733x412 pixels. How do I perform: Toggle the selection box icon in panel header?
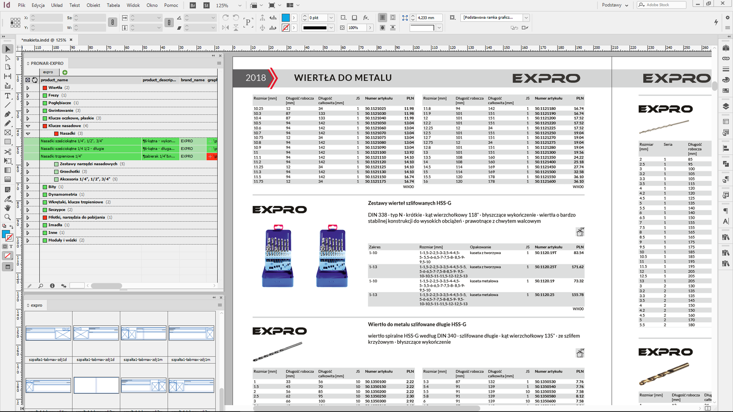point(27,80)
